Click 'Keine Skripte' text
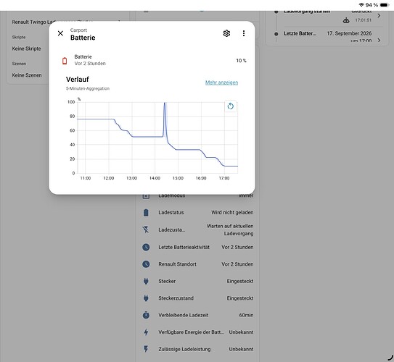The height and width of the screenshot is (362, 394). tap(26, 49)
